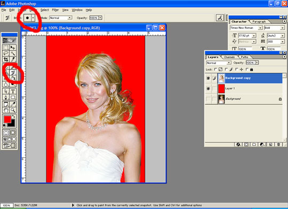This screenshot has height=209, width=288.
Task: Swap foreground and background colors
Action: pos(13,117)
